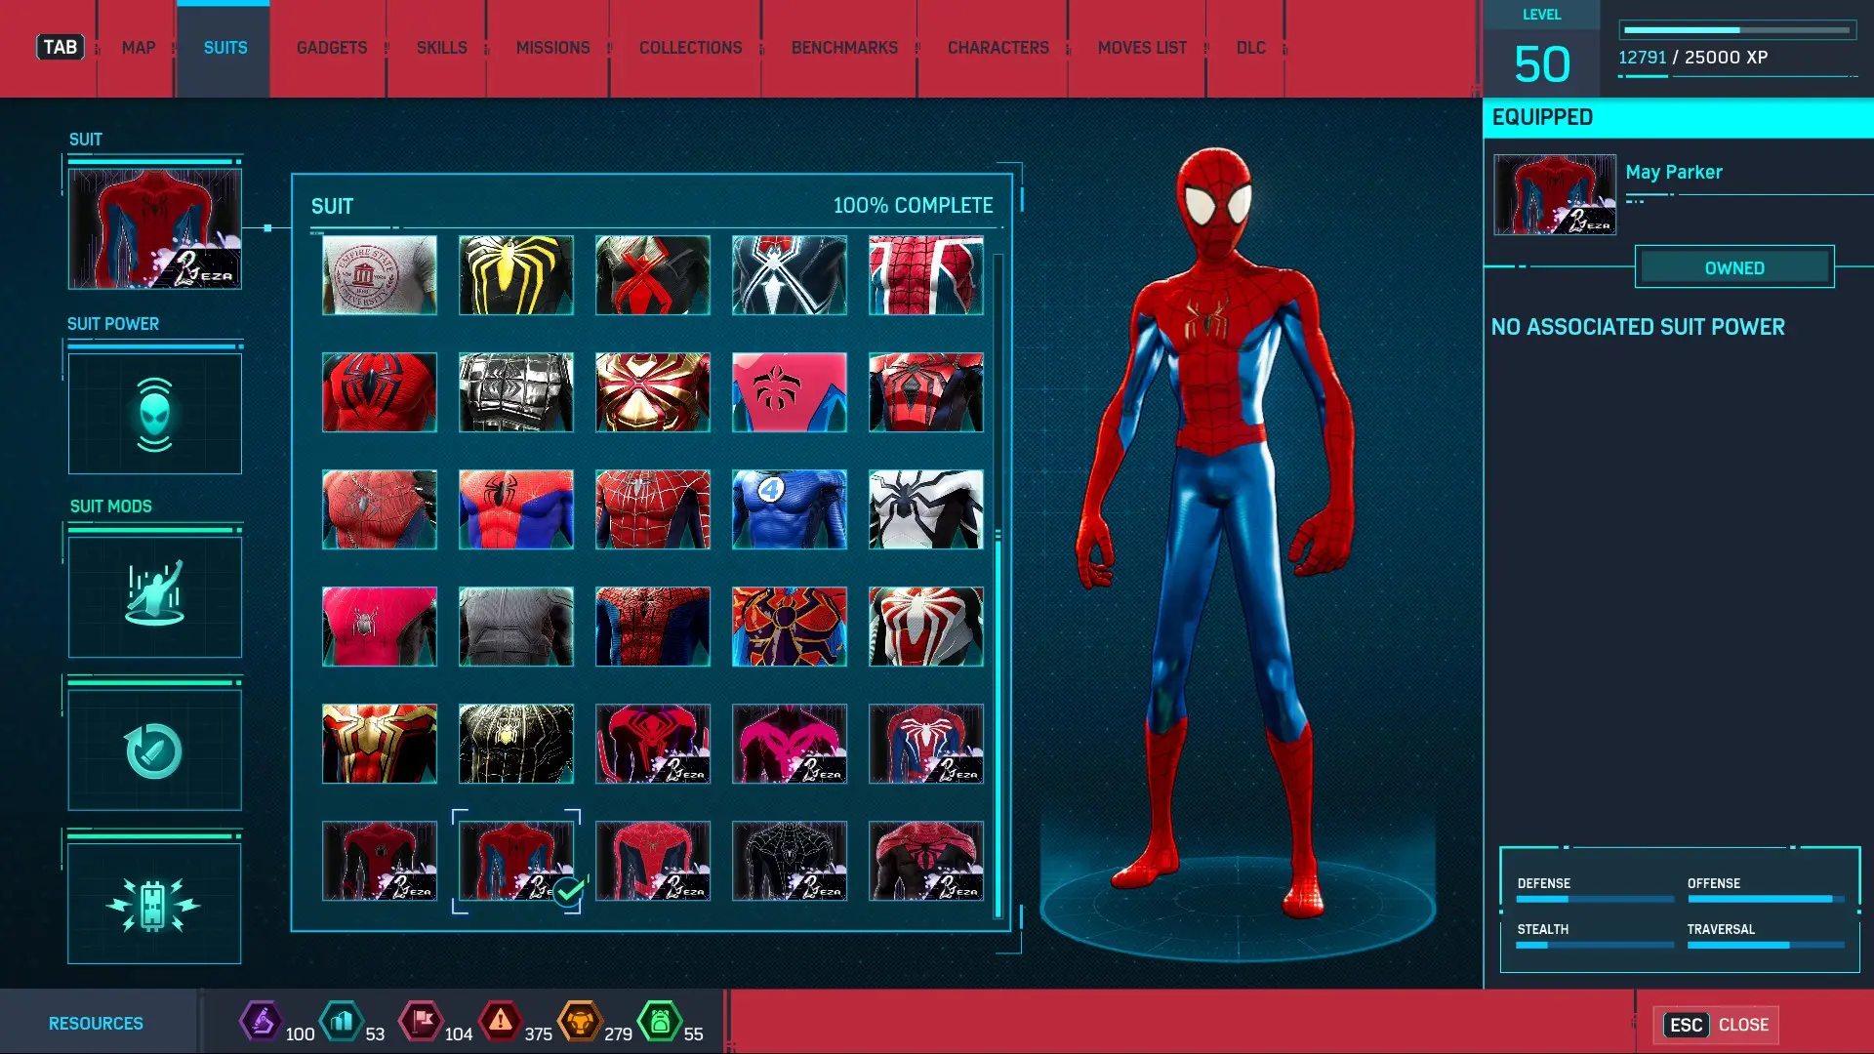Select the red and gold armored suit

pos(653,392)
